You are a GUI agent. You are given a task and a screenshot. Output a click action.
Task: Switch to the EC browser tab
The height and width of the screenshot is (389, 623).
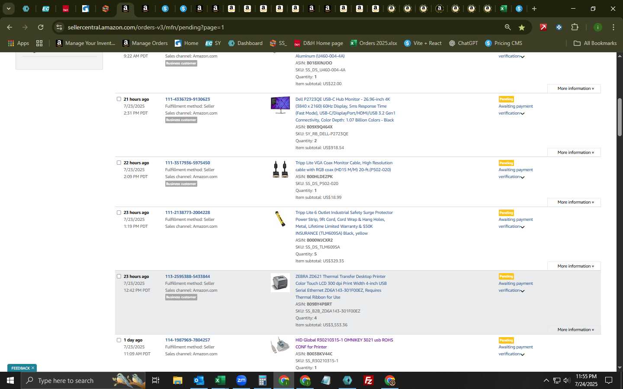(45, 9)
